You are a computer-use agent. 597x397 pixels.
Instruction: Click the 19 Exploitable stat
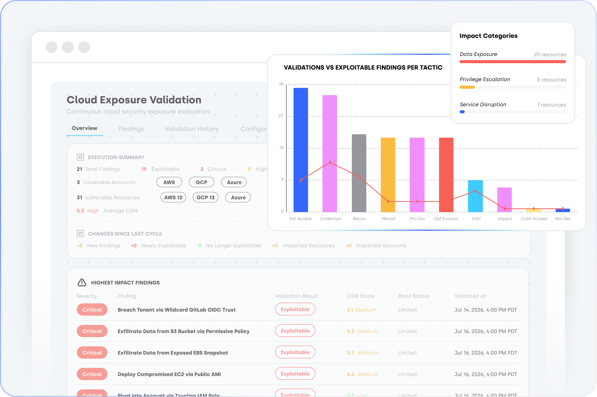pos(160,169)
